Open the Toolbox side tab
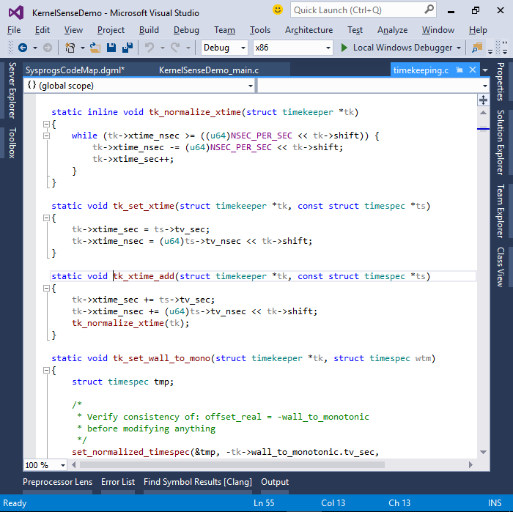Screen dimensions: 513x512 (12, 143)
